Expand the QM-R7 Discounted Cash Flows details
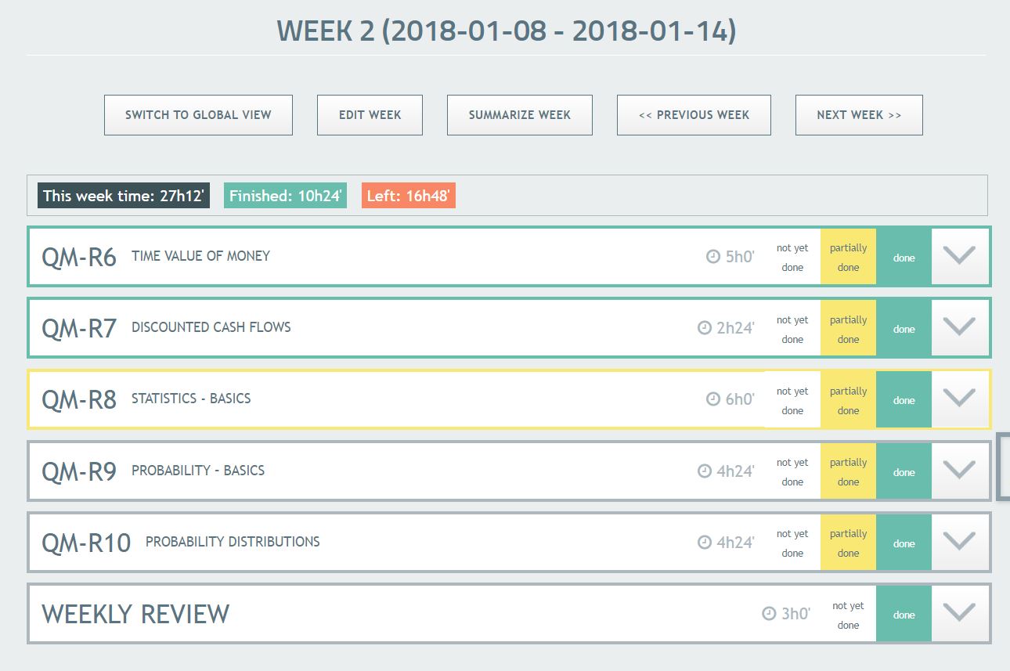 [x=959, y=328]
